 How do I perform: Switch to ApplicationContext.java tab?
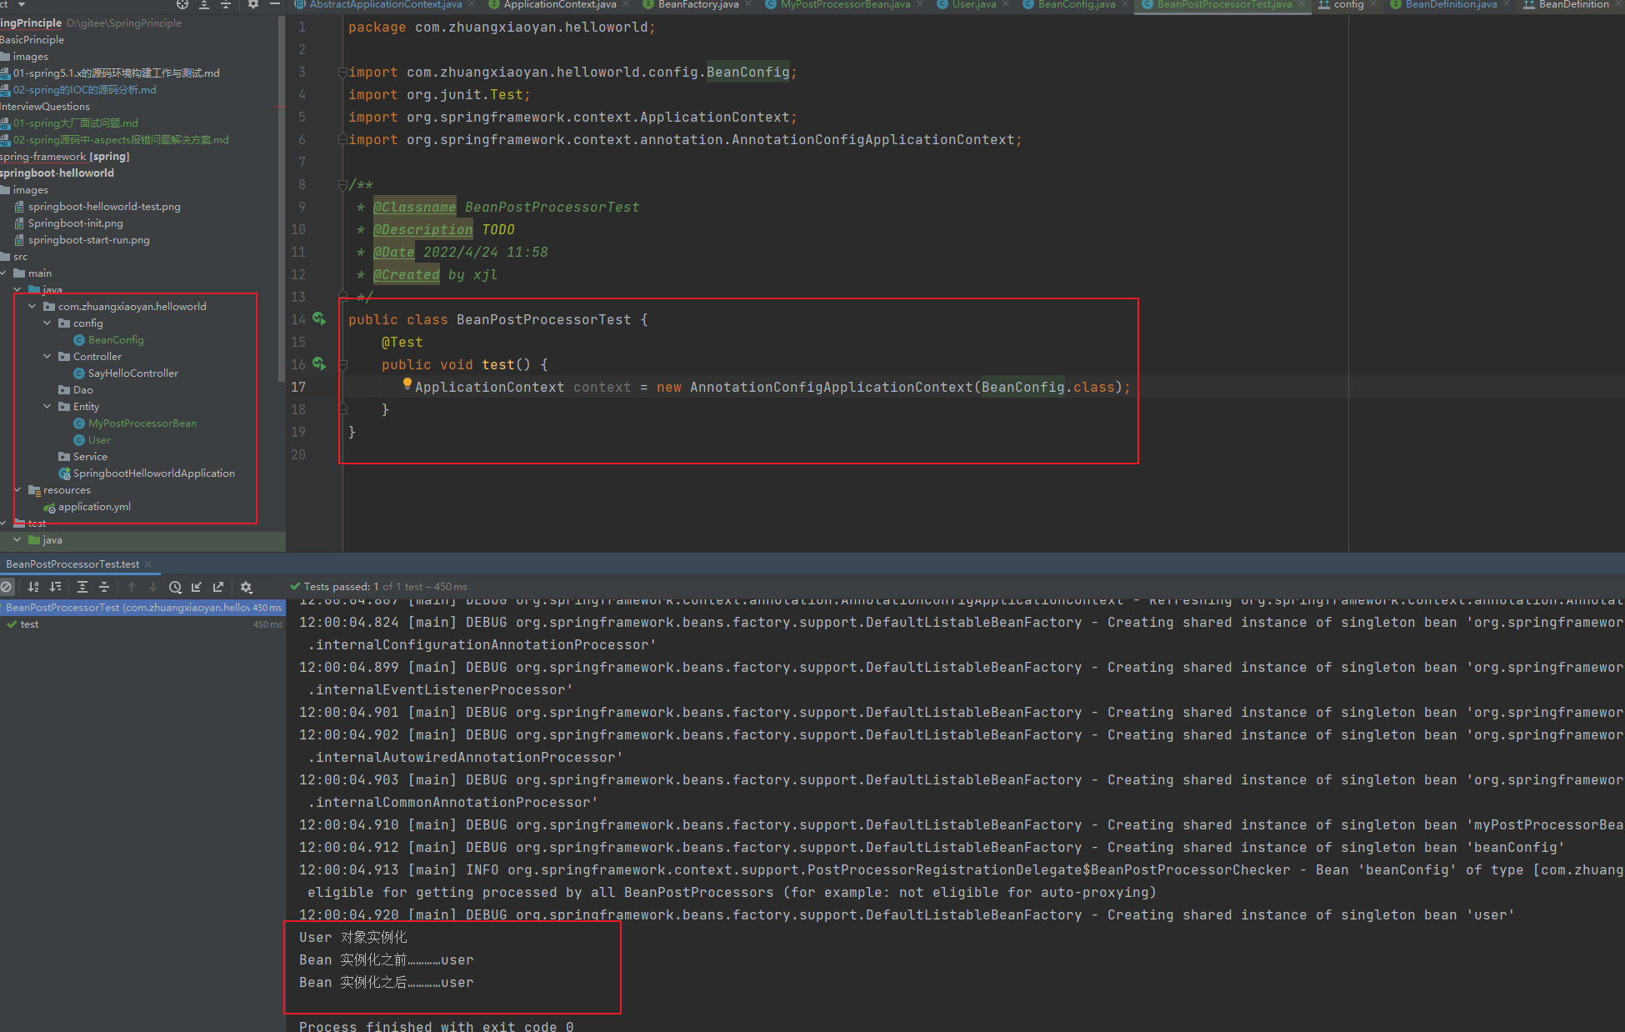[558, 5]
